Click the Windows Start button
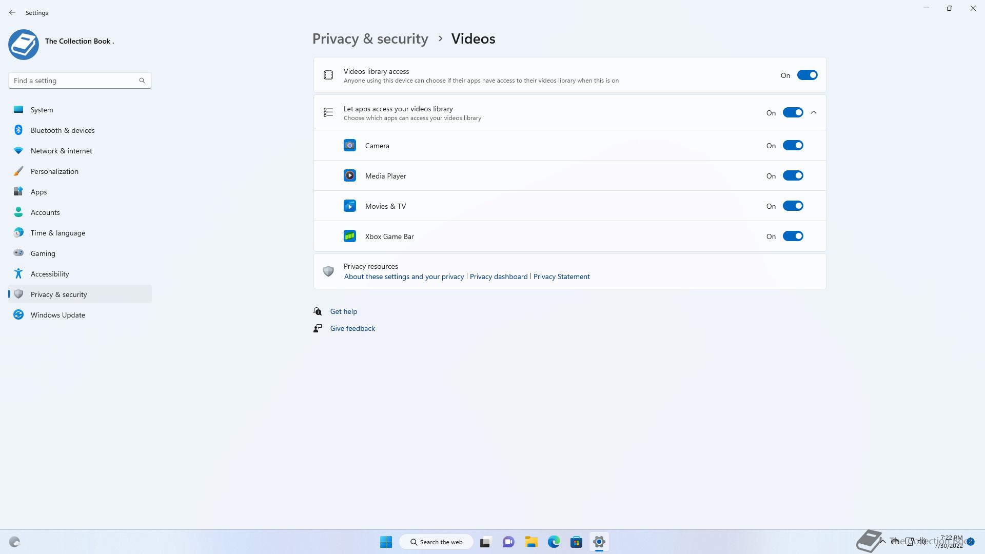985x554 pixels. coord(386,542)
